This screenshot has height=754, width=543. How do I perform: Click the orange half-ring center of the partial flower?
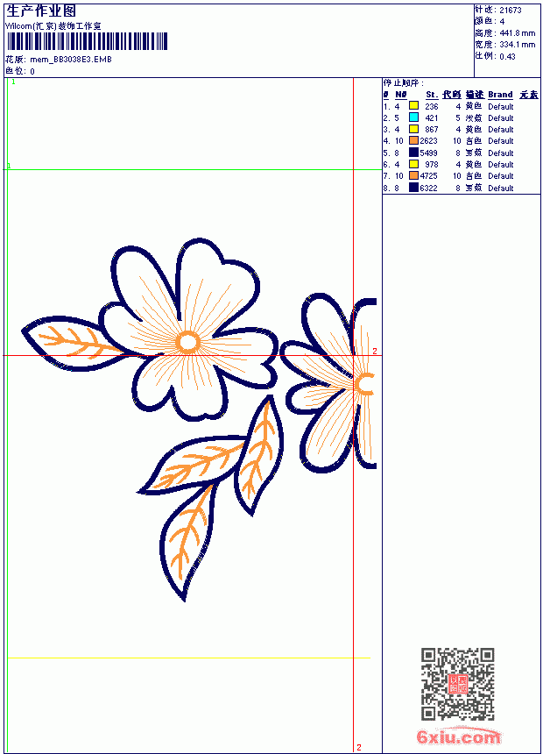364,384
